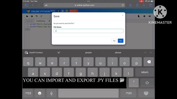Reload the online-python.com page

[123, 5]
